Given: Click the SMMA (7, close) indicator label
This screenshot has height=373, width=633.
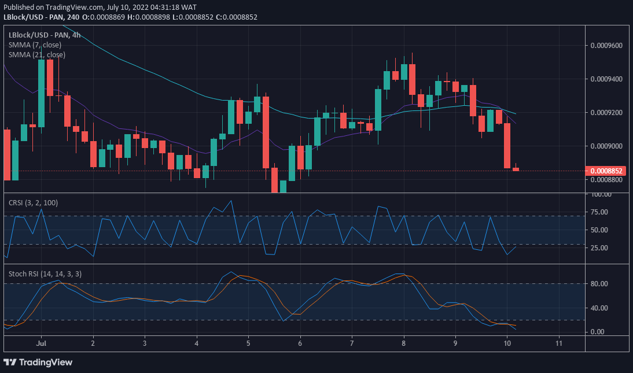Looking at the screenshot, I should tap(35, 45).
